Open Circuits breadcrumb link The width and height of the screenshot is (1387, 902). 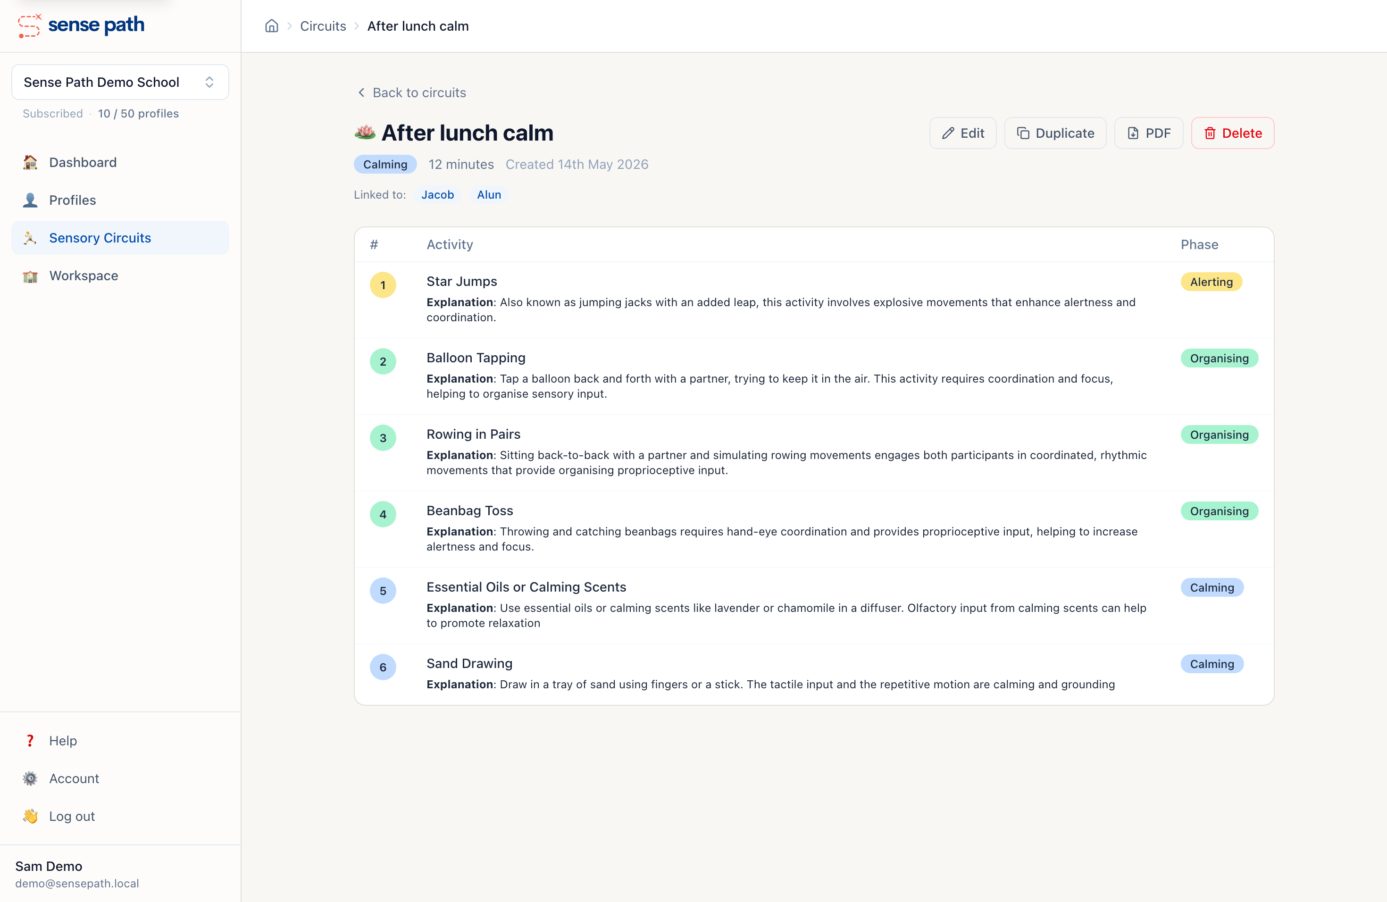(x=323, y=26)
